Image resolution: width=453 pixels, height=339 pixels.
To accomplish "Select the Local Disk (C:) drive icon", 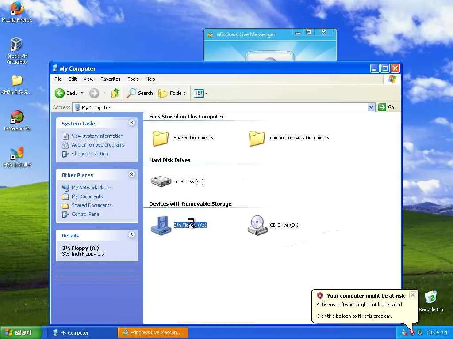I will pos(161,181).
